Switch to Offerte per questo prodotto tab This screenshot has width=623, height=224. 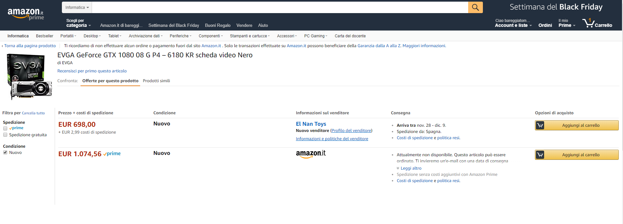click(110, 81)
